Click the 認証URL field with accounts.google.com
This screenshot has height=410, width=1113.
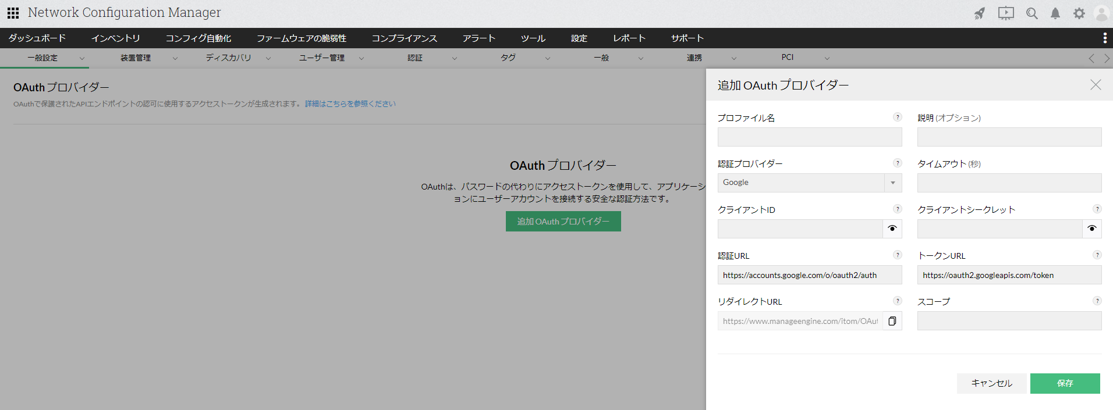pyautogui.click(x=810, y=275)
